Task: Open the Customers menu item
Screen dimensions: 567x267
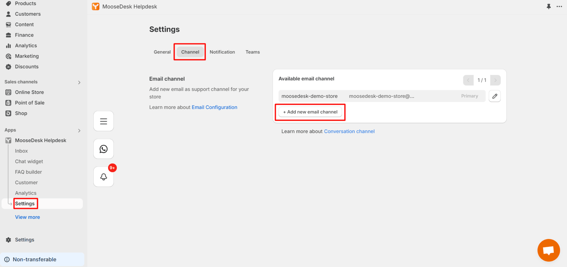Action: click(28, 14)
